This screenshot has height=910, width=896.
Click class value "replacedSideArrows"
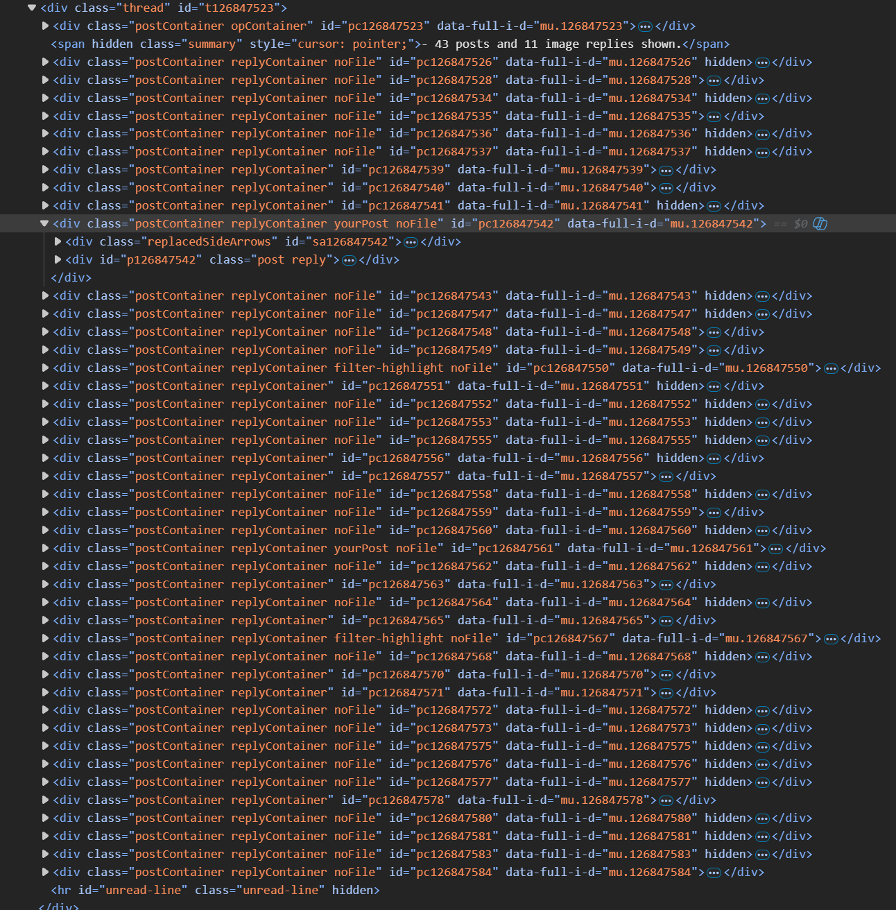click(x=209, y=242)
